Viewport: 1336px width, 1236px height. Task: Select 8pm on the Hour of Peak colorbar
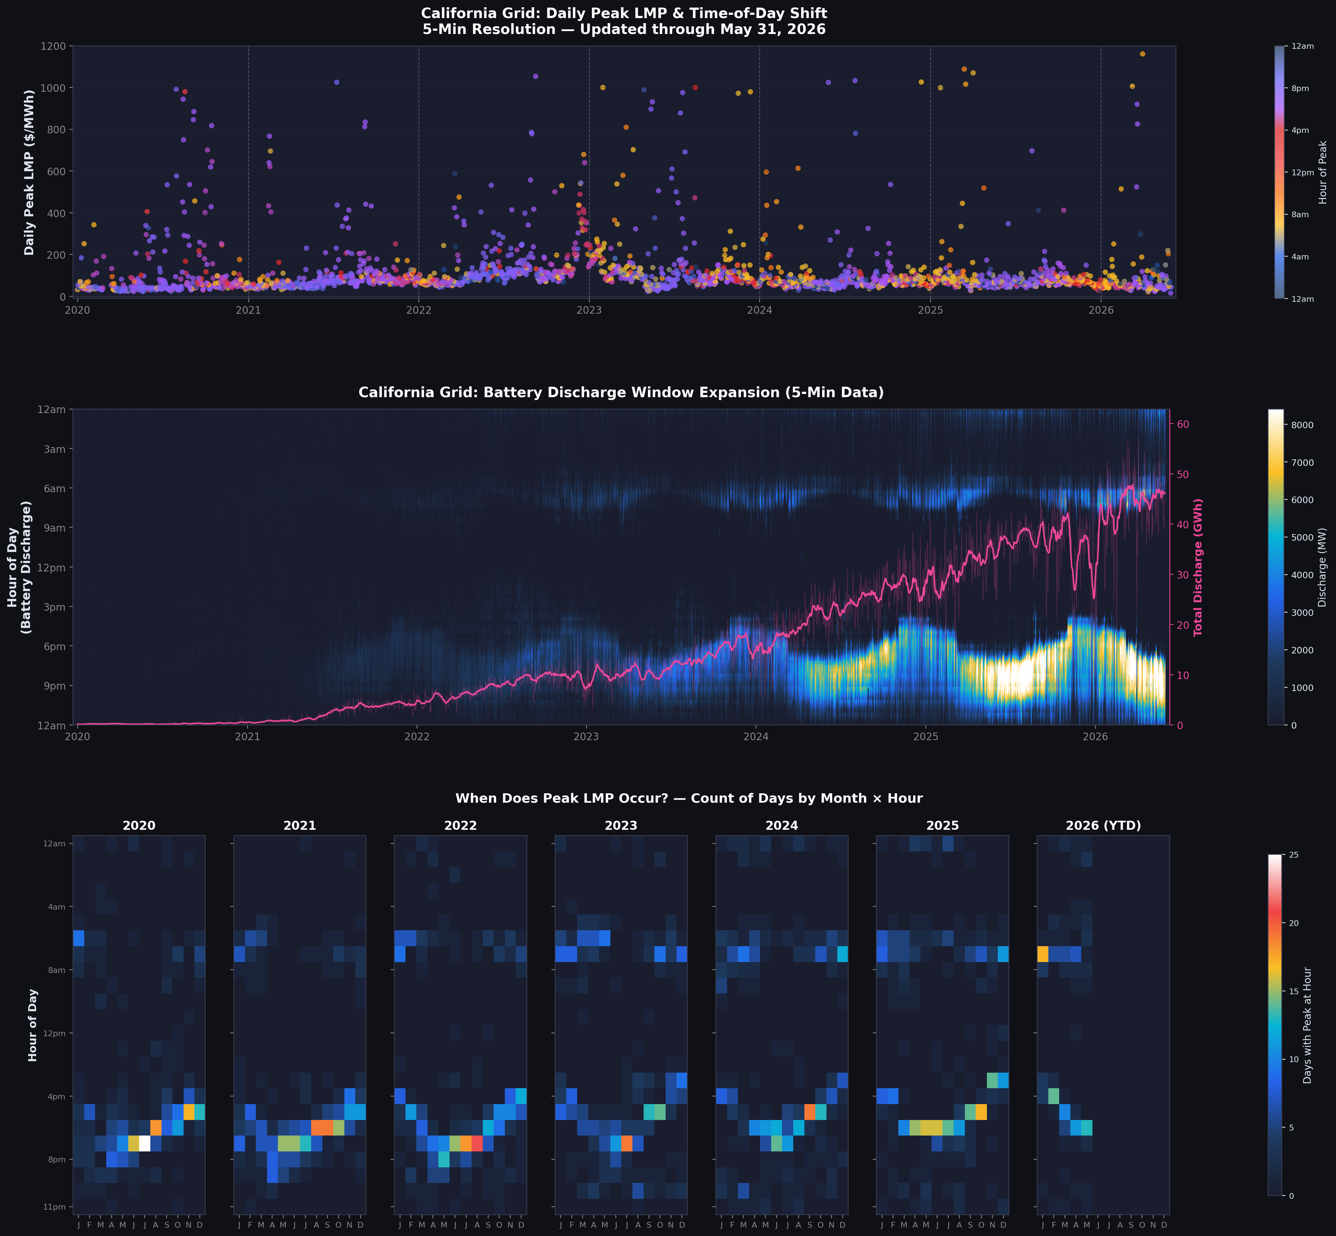click(x=1300, y=88)
